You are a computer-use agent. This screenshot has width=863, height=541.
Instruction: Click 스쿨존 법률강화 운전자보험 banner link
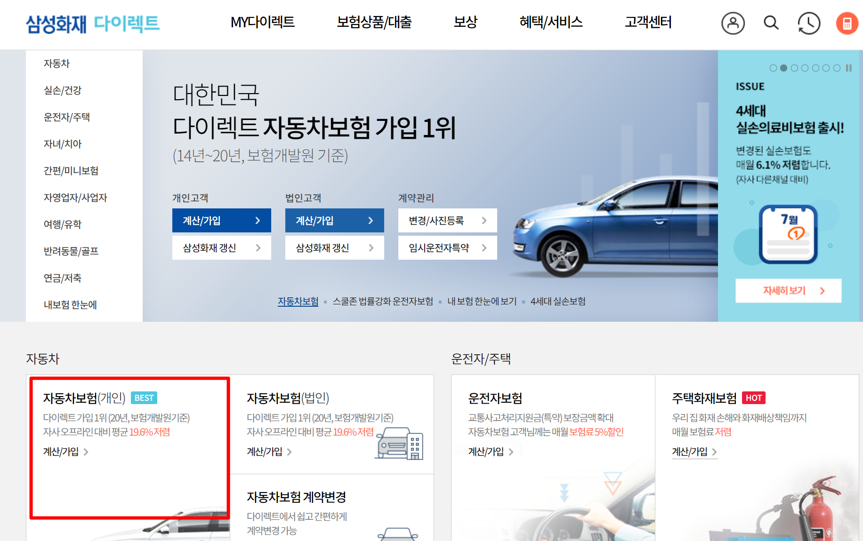(383, 301)
